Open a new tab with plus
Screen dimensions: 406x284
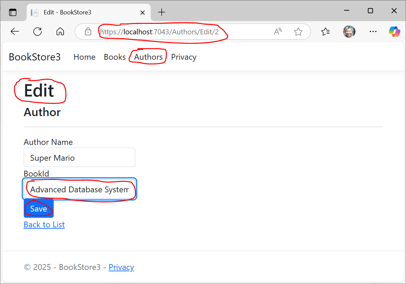click(162, 12)
